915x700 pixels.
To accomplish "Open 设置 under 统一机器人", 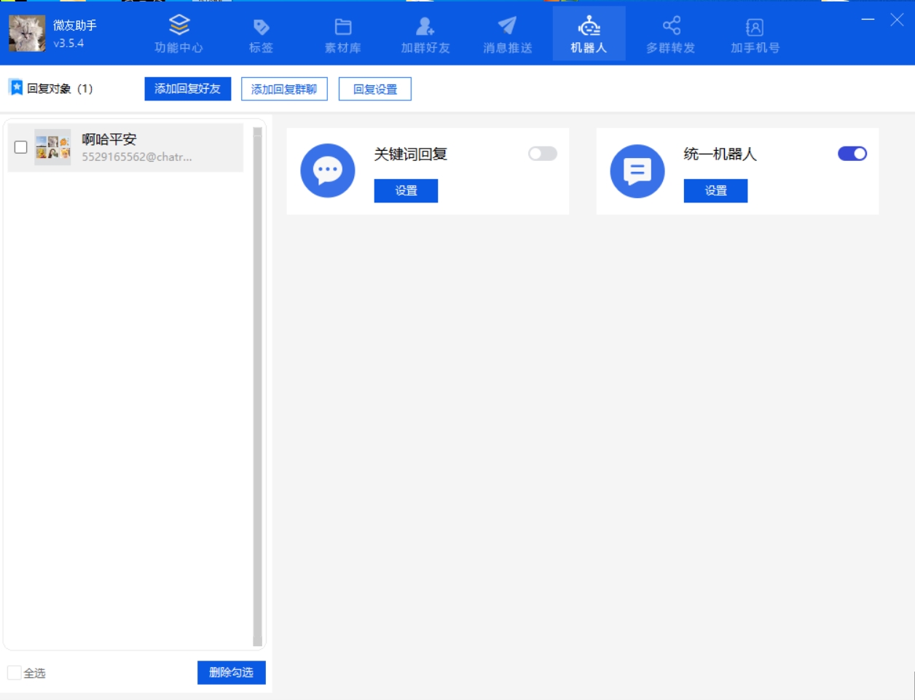I will [x=715, y=191].
